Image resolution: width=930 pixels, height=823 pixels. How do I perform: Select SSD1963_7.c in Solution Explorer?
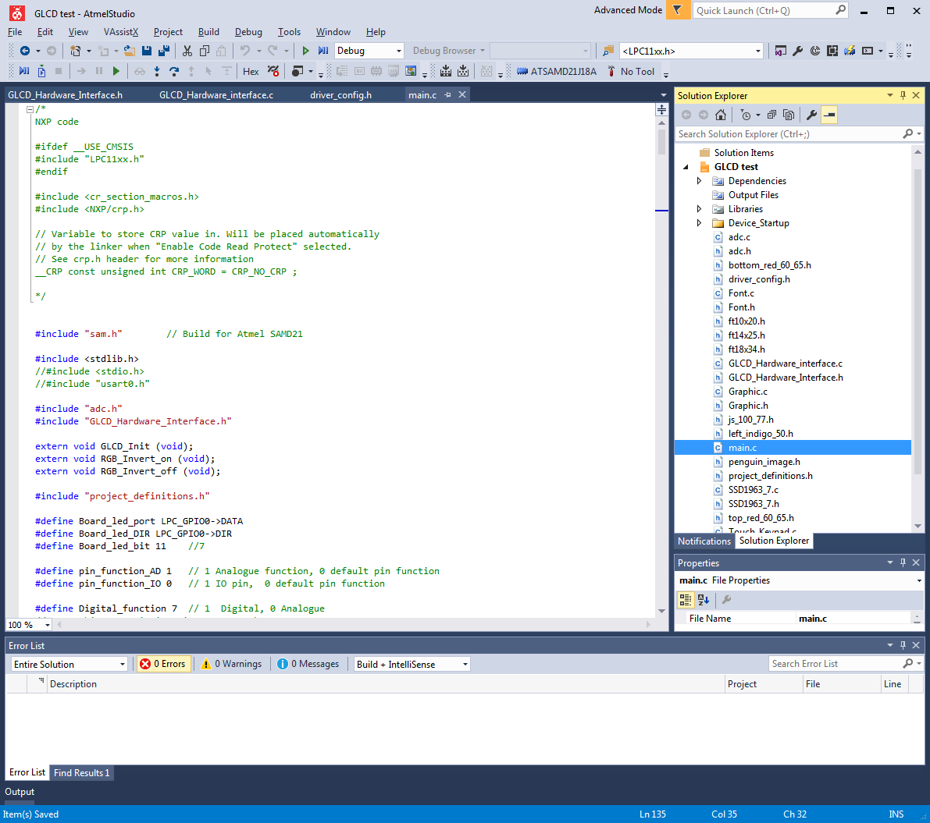[x=753, y=490]
